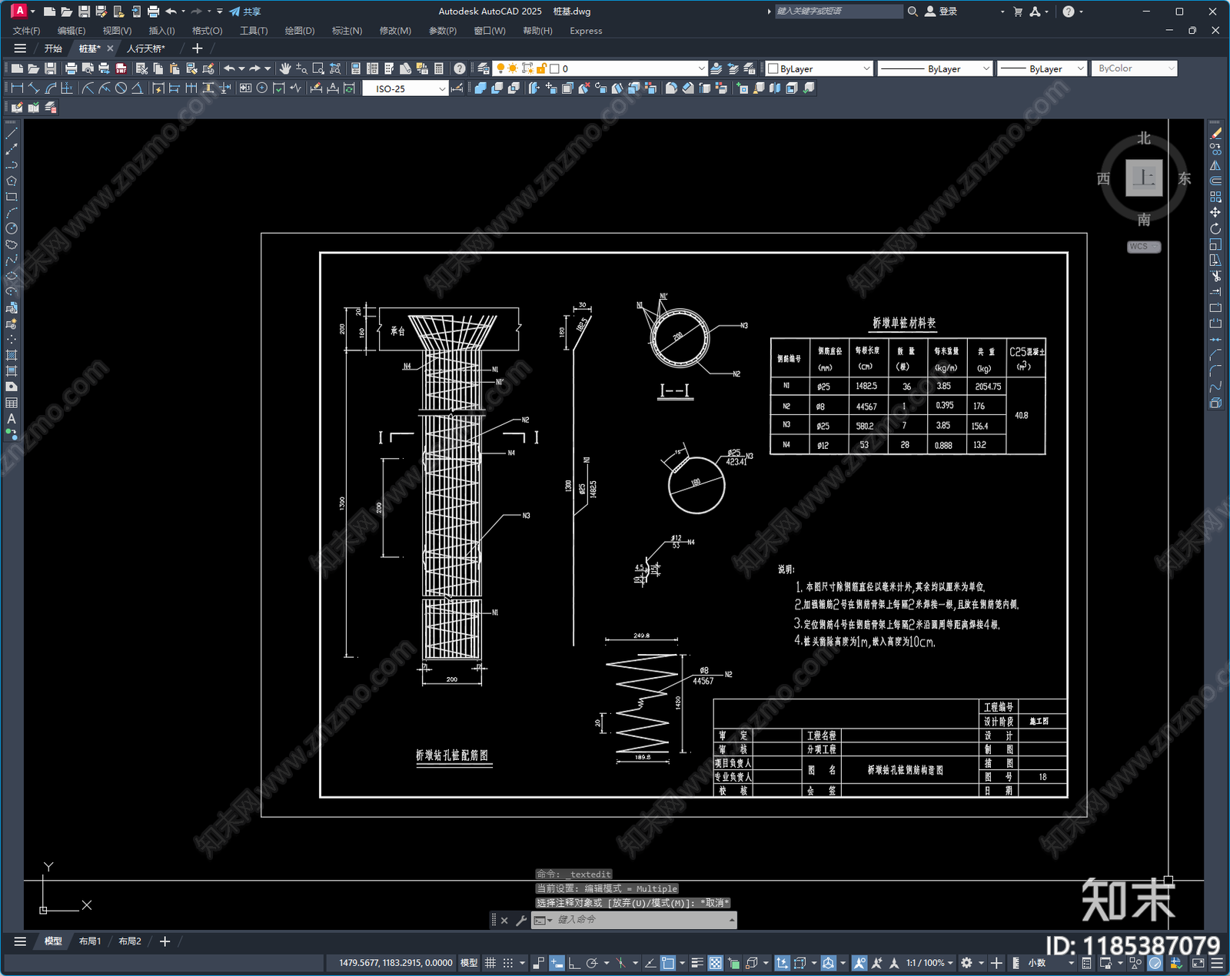
Task: Click the keyword search box in title bar
Action: click(838, 12)
